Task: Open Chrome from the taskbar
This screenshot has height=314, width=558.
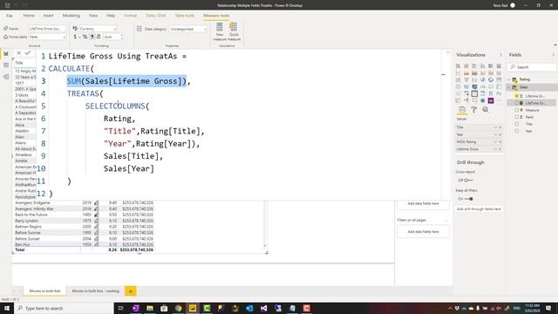Action: (x=178, y=308)
